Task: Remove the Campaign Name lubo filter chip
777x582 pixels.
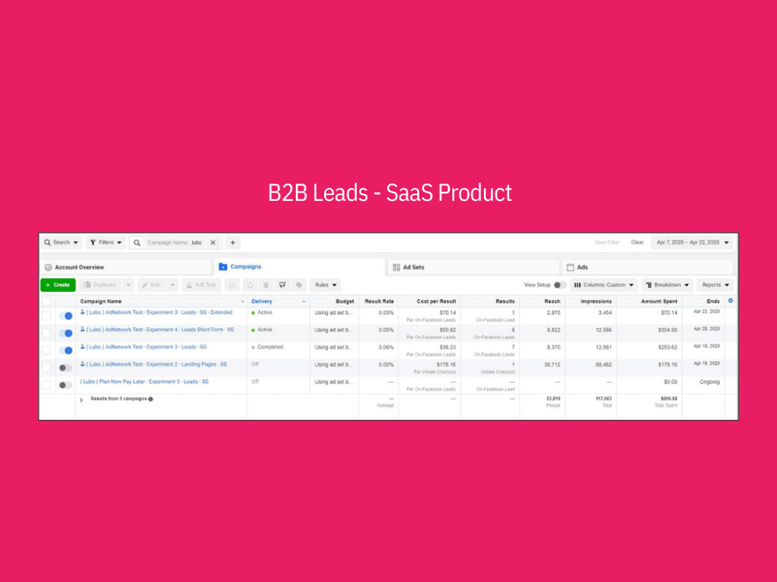Action: click(213, 242)
